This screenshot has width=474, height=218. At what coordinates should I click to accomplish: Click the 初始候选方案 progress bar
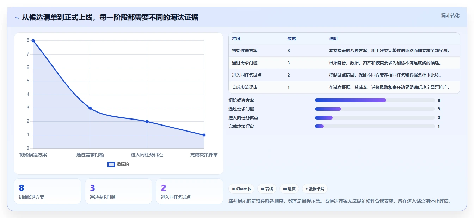375,100
